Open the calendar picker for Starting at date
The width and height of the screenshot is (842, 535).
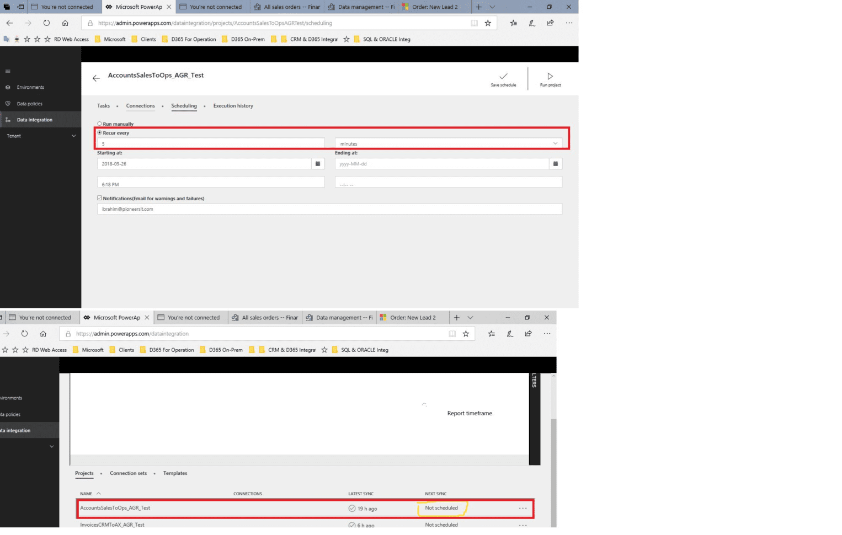pyautogui.click(x=317, y=164)
